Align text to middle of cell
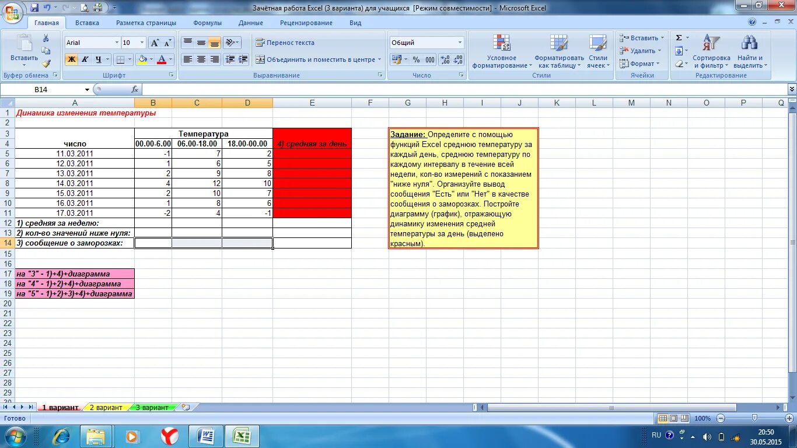The image size is (797, 448). pyautogui.click(x=201, y=43)
